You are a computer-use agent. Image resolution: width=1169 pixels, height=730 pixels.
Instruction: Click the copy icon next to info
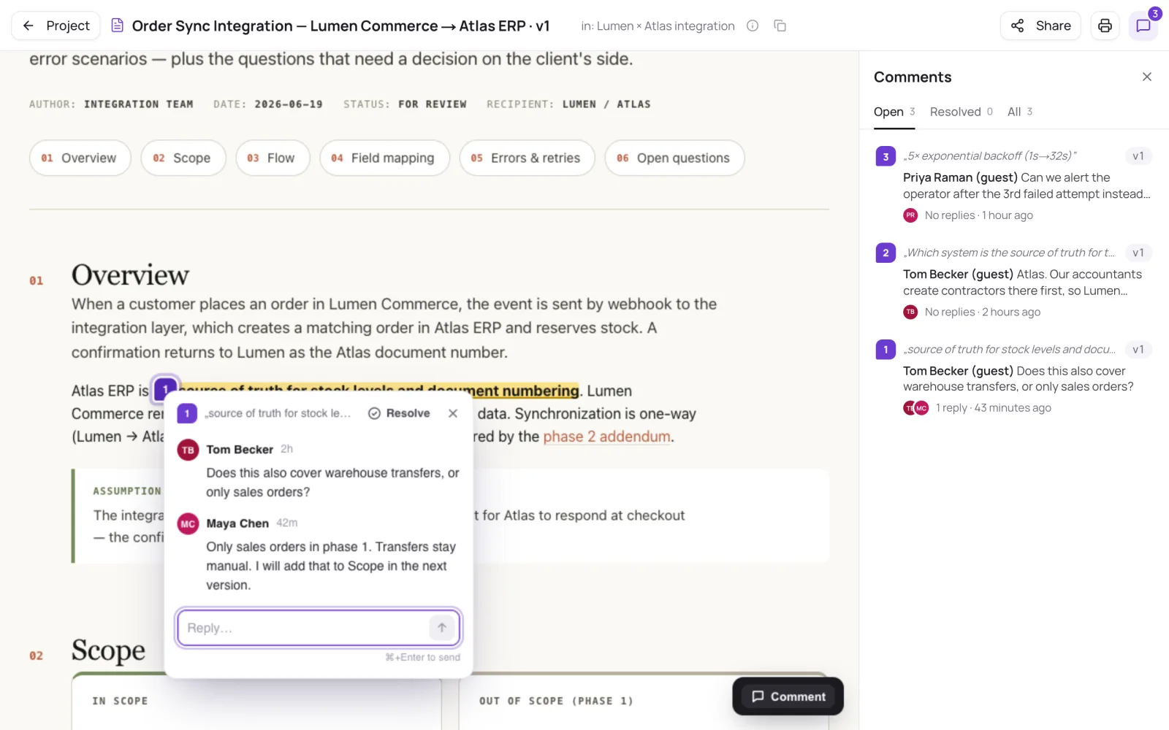point(780,26)
